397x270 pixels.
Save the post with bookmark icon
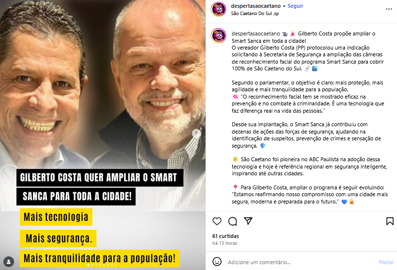point(390,221)
